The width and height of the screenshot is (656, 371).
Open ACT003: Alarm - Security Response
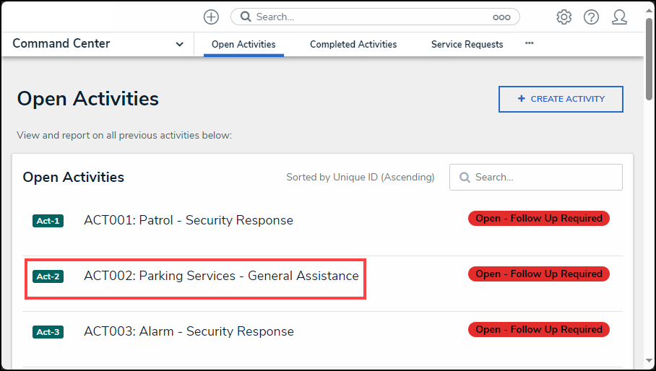pyautogui.click(x=189, y=331)
